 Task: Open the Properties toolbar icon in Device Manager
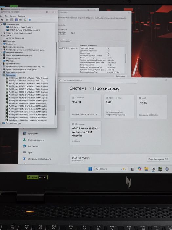point(12,20)
